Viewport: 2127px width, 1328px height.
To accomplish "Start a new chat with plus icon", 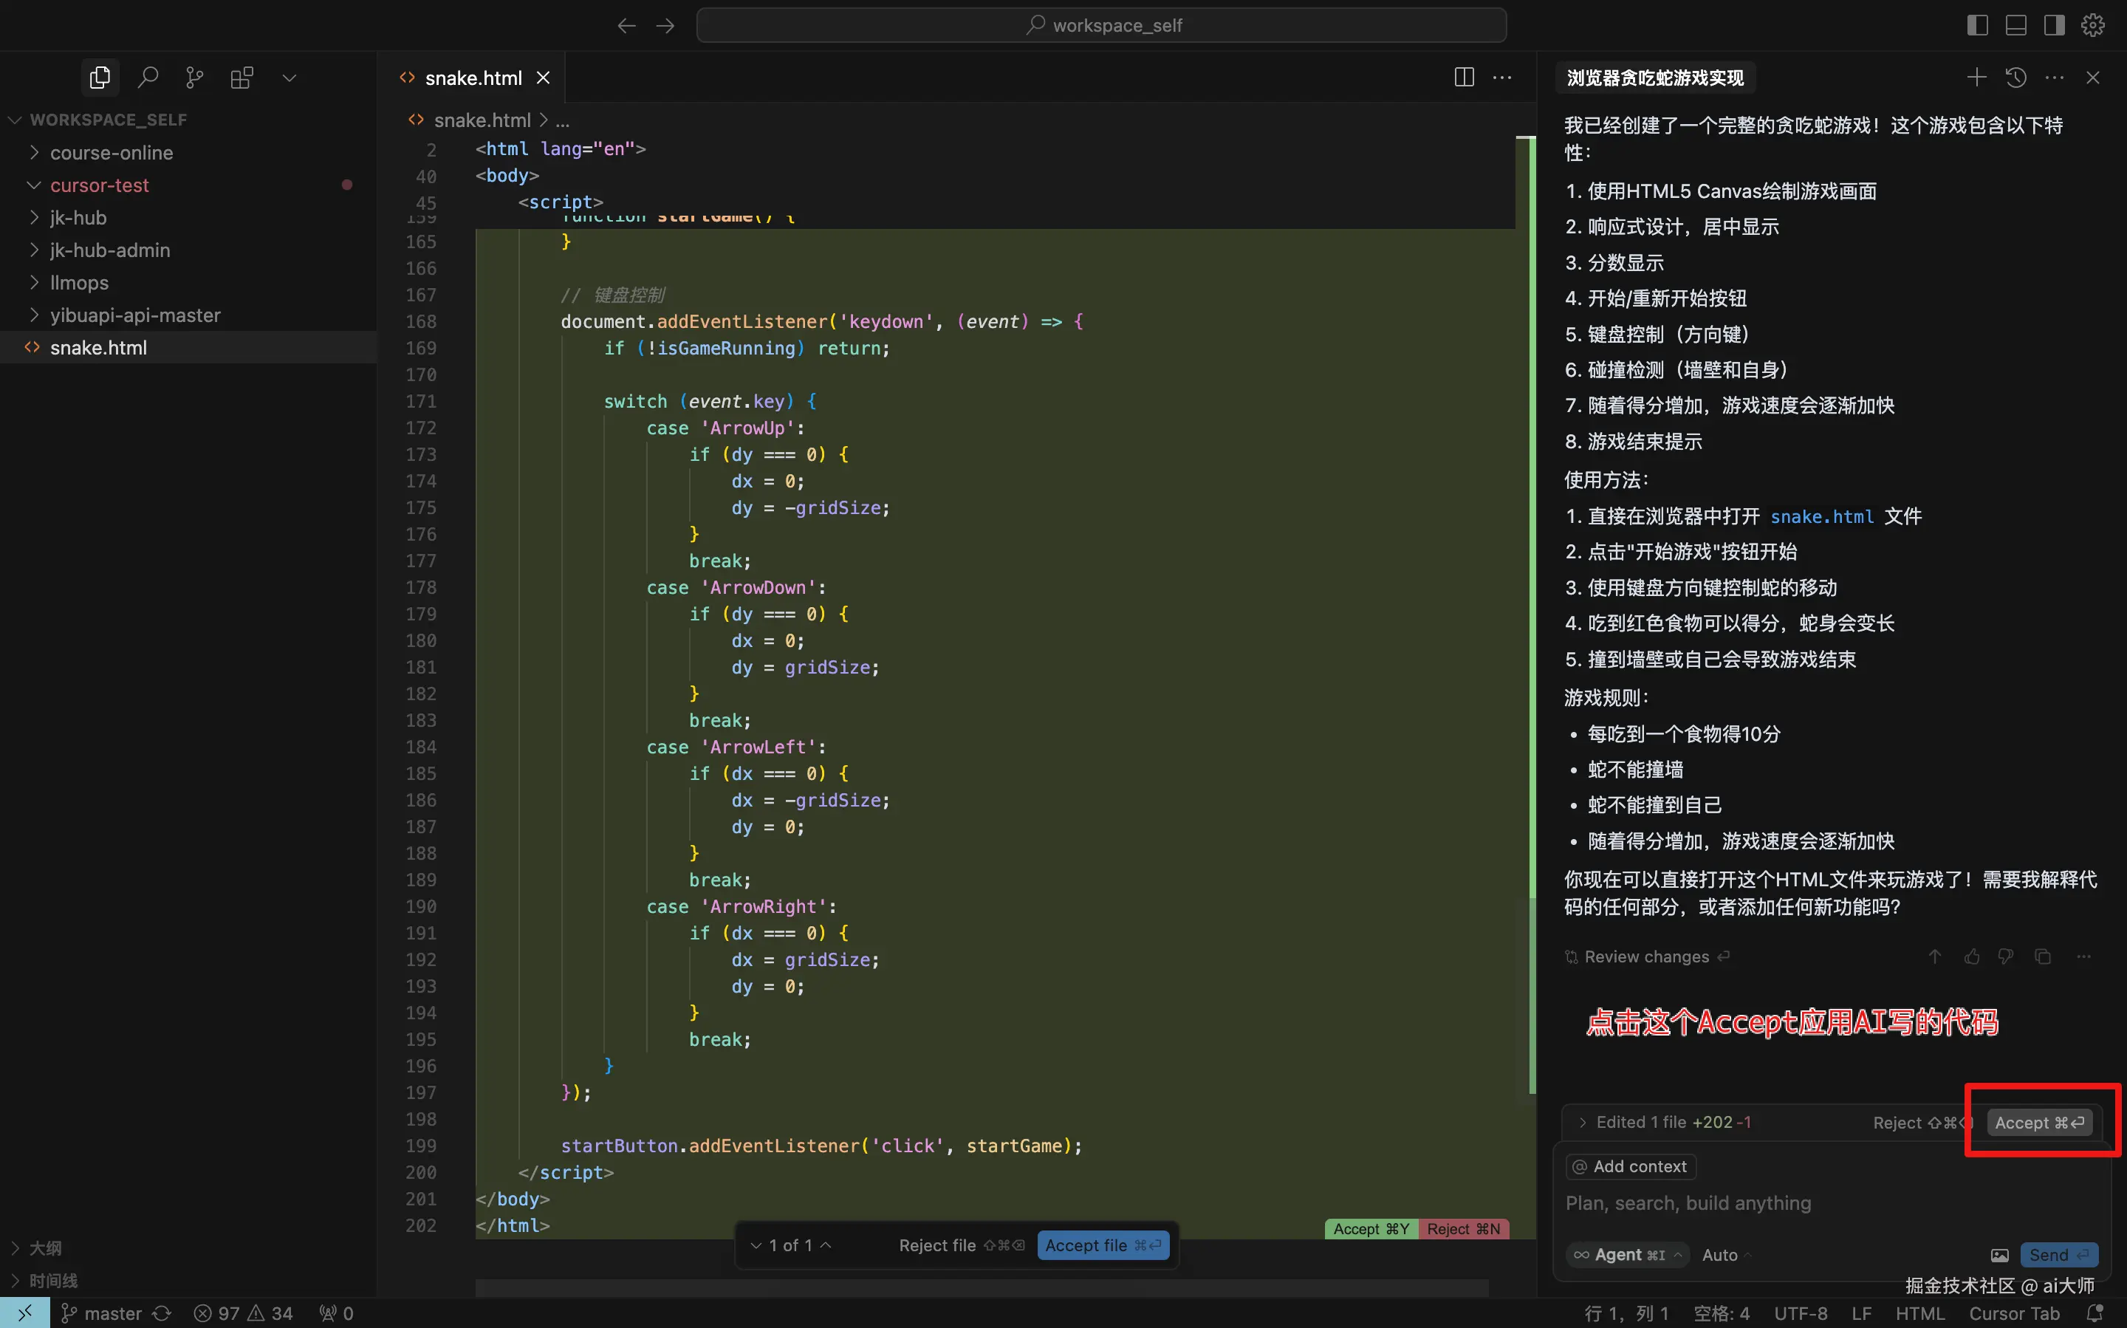I will click(x=1976, y=78).
